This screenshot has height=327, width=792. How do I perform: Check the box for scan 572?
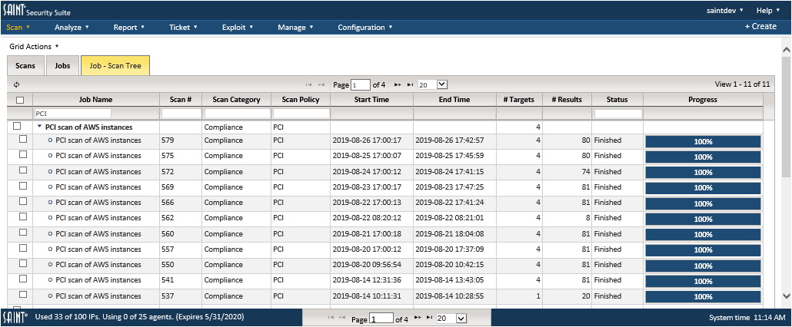(23, 170)
